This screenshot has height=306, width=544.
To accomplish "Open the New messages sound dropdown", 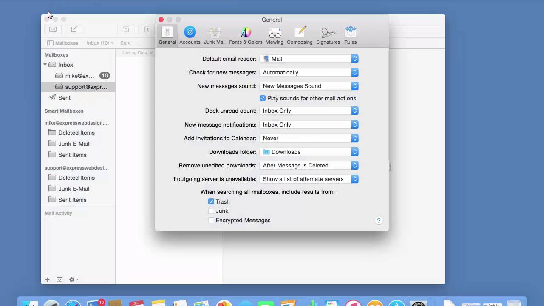I will [x=309, y=86].
